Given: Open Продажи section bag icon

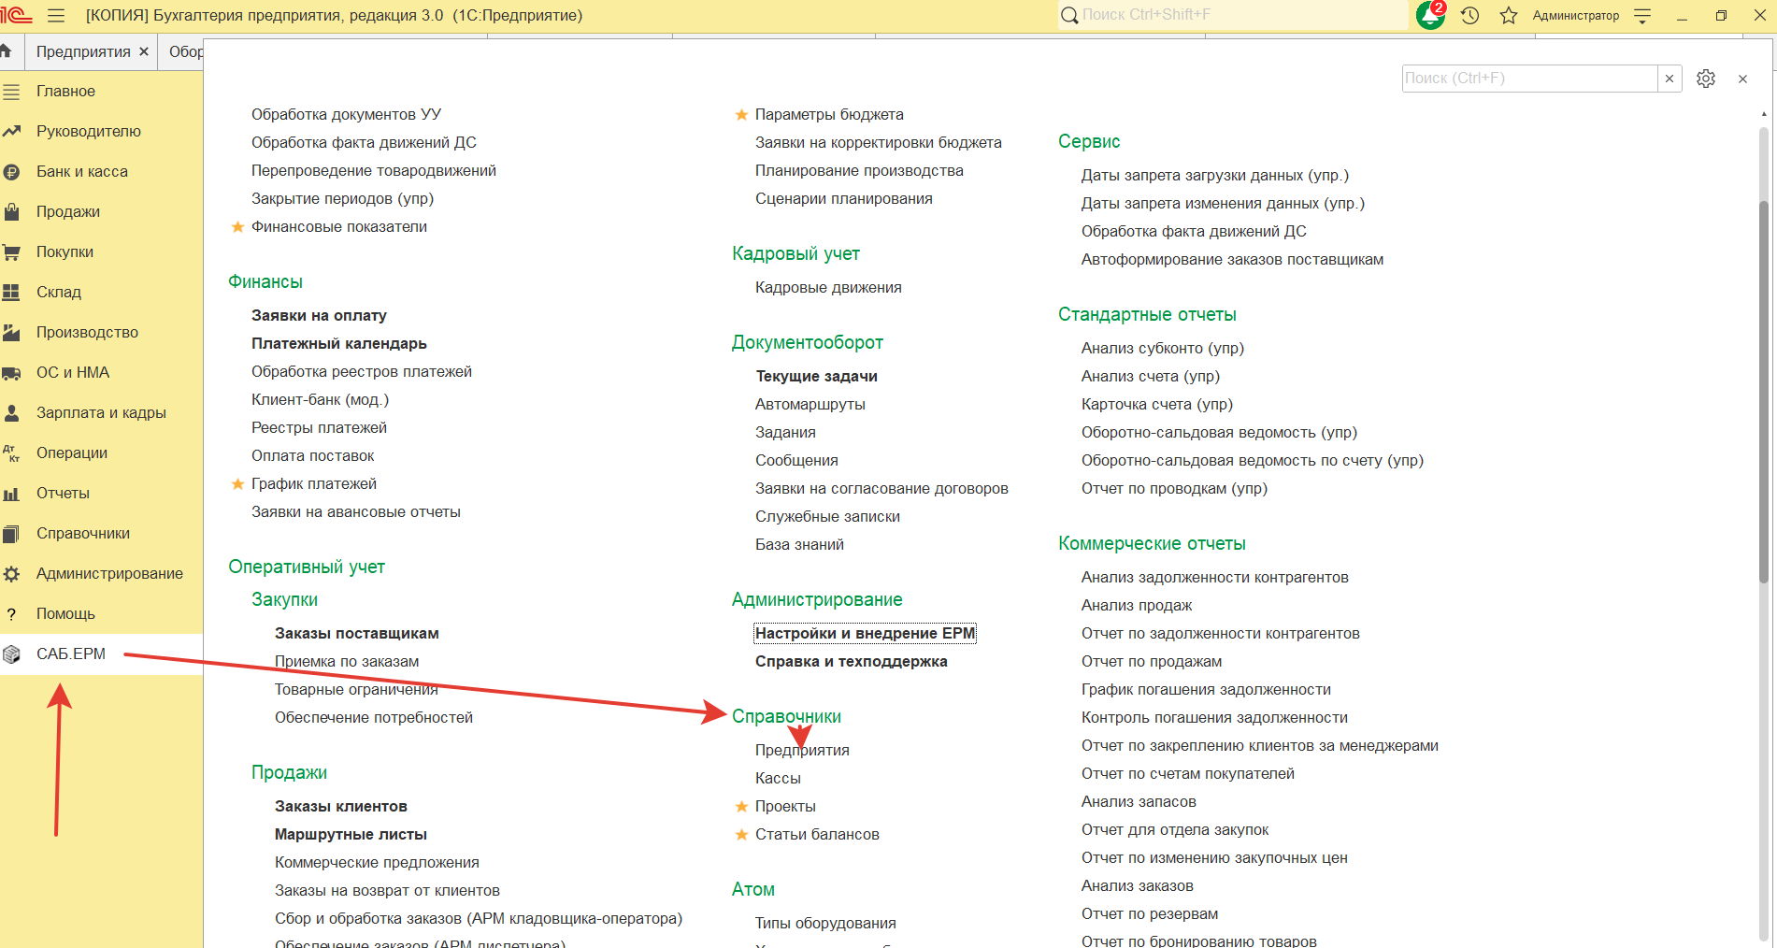Looking at the screenshot, I should pyautogui.click(x=11, y=212).
